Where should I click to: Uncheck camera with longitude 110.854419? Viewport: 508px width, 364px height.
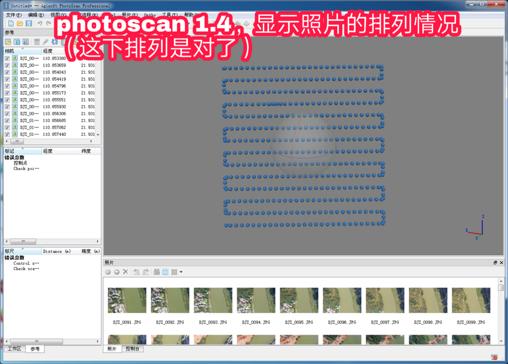coord(7,79)
